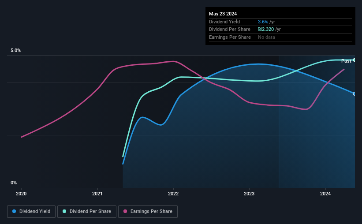Click the May 23 2024 tooltip date

pos(223,14)
